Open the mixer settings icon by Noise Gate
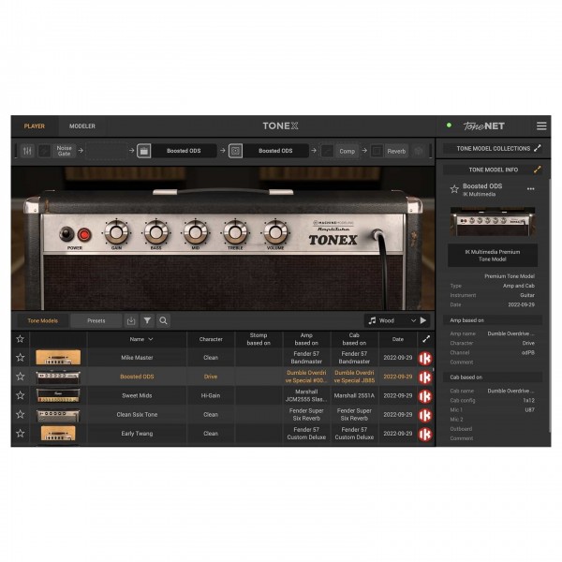The image size is (562, 562). (27, 151)
